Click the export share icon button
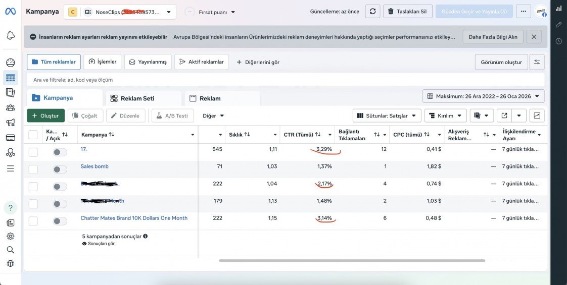Viewport: 567px width, 285px height. 504,116
